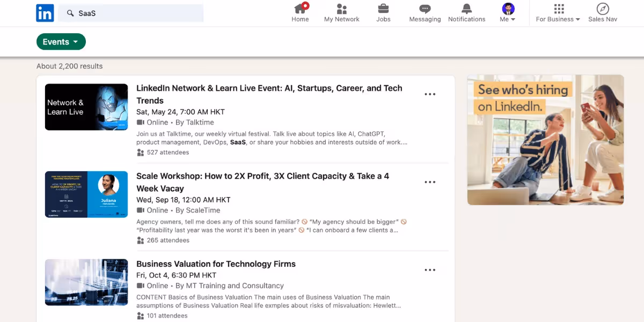Viewport: 644px width, 322px height.
Task: Open LinkedIn Network & Learn Live Event title
Action: (269, 94)
